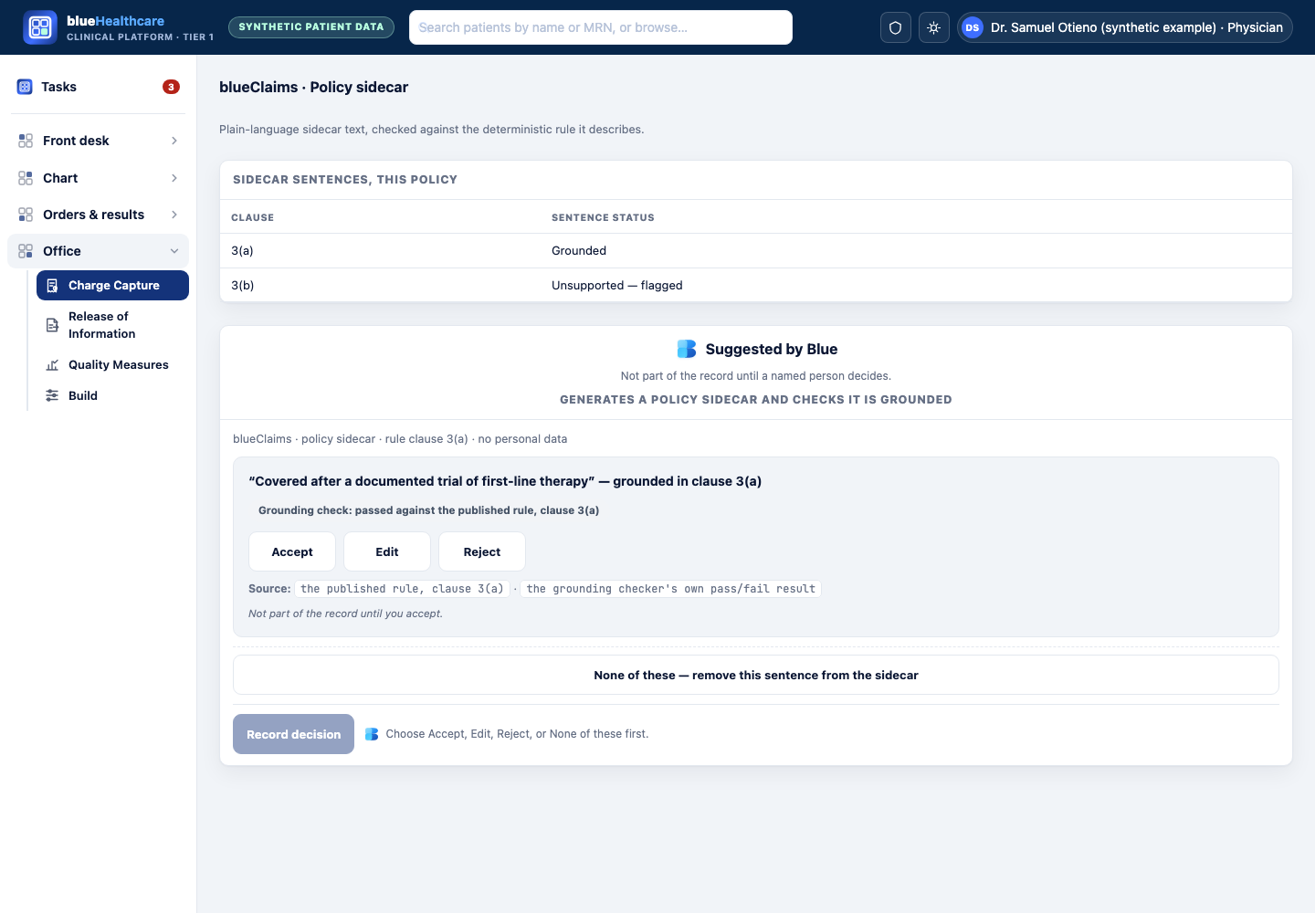Open Release of Information page

point(112,325)
